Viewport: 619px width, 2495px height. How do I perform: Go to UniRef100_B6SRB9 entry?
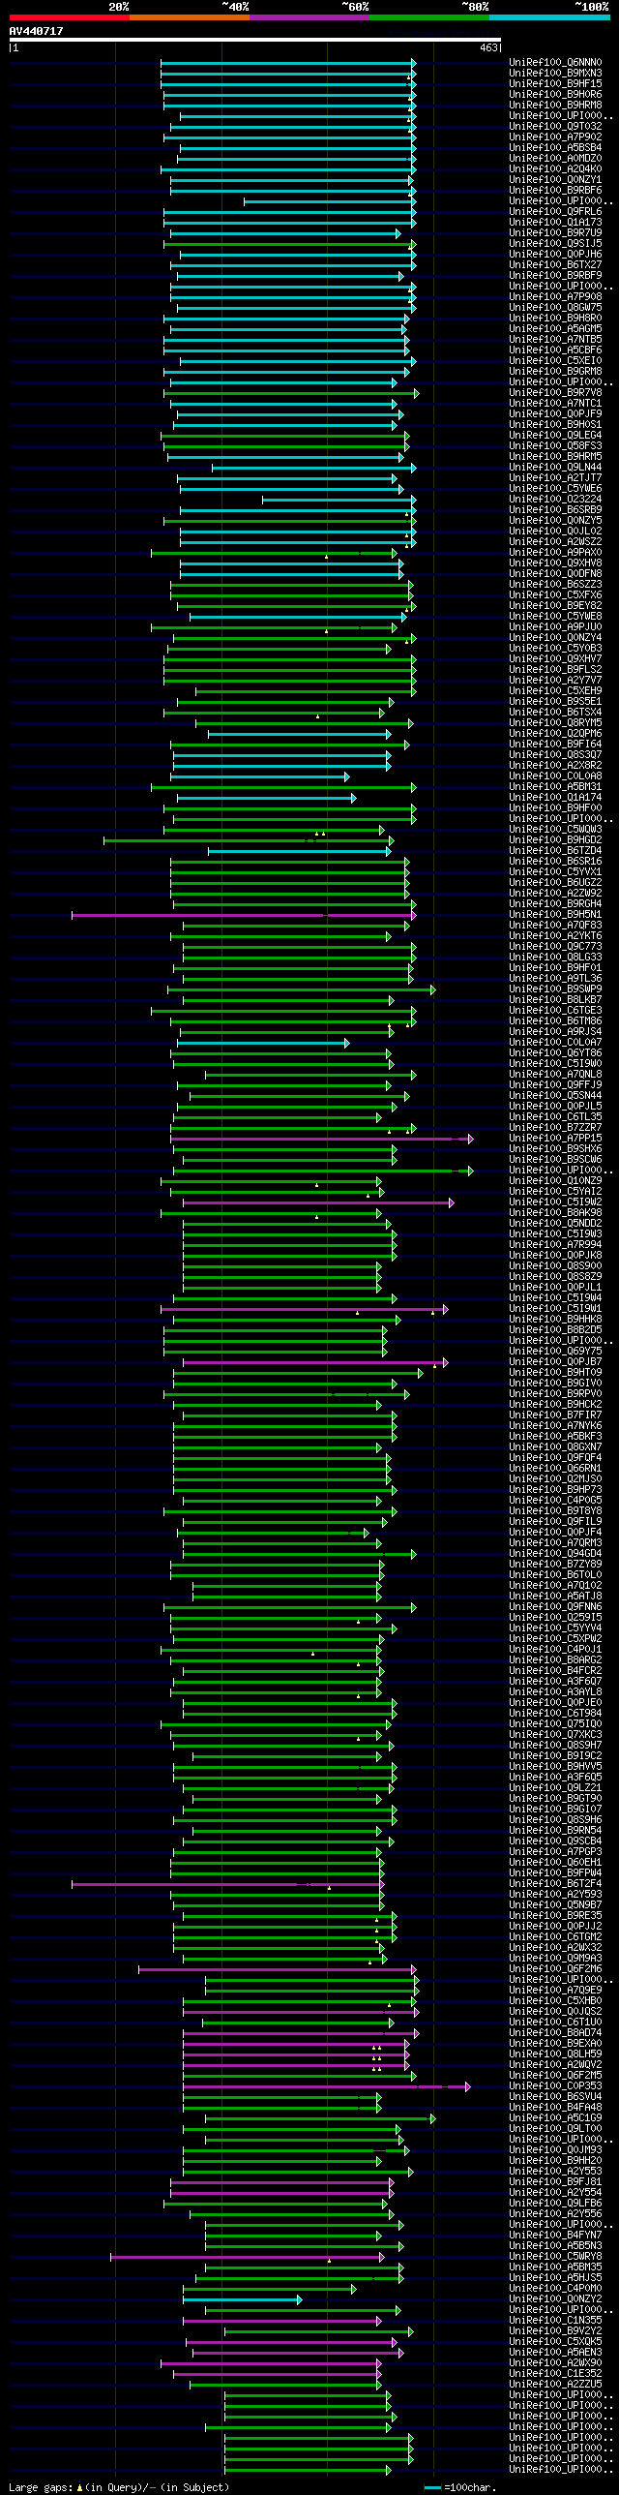click(555, 510)
